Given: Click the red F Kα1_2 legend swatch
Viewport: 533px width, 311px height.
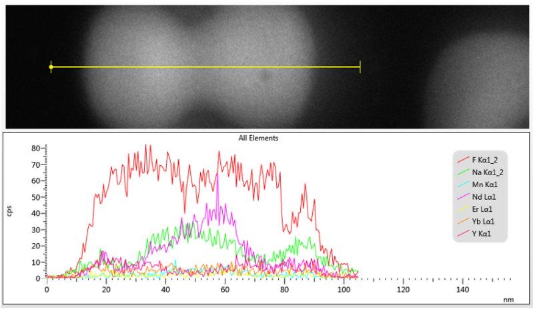Looking at the screenshot, I should point(463,160).
